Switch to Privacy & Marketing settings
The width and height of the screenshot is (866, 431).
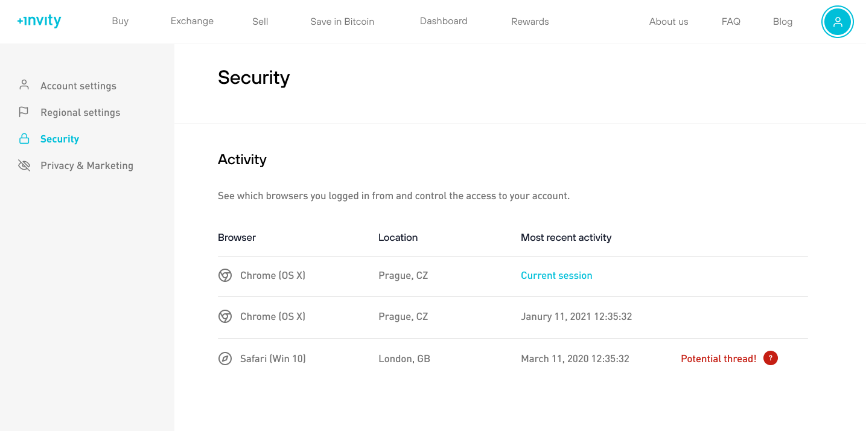click(86, 165)
